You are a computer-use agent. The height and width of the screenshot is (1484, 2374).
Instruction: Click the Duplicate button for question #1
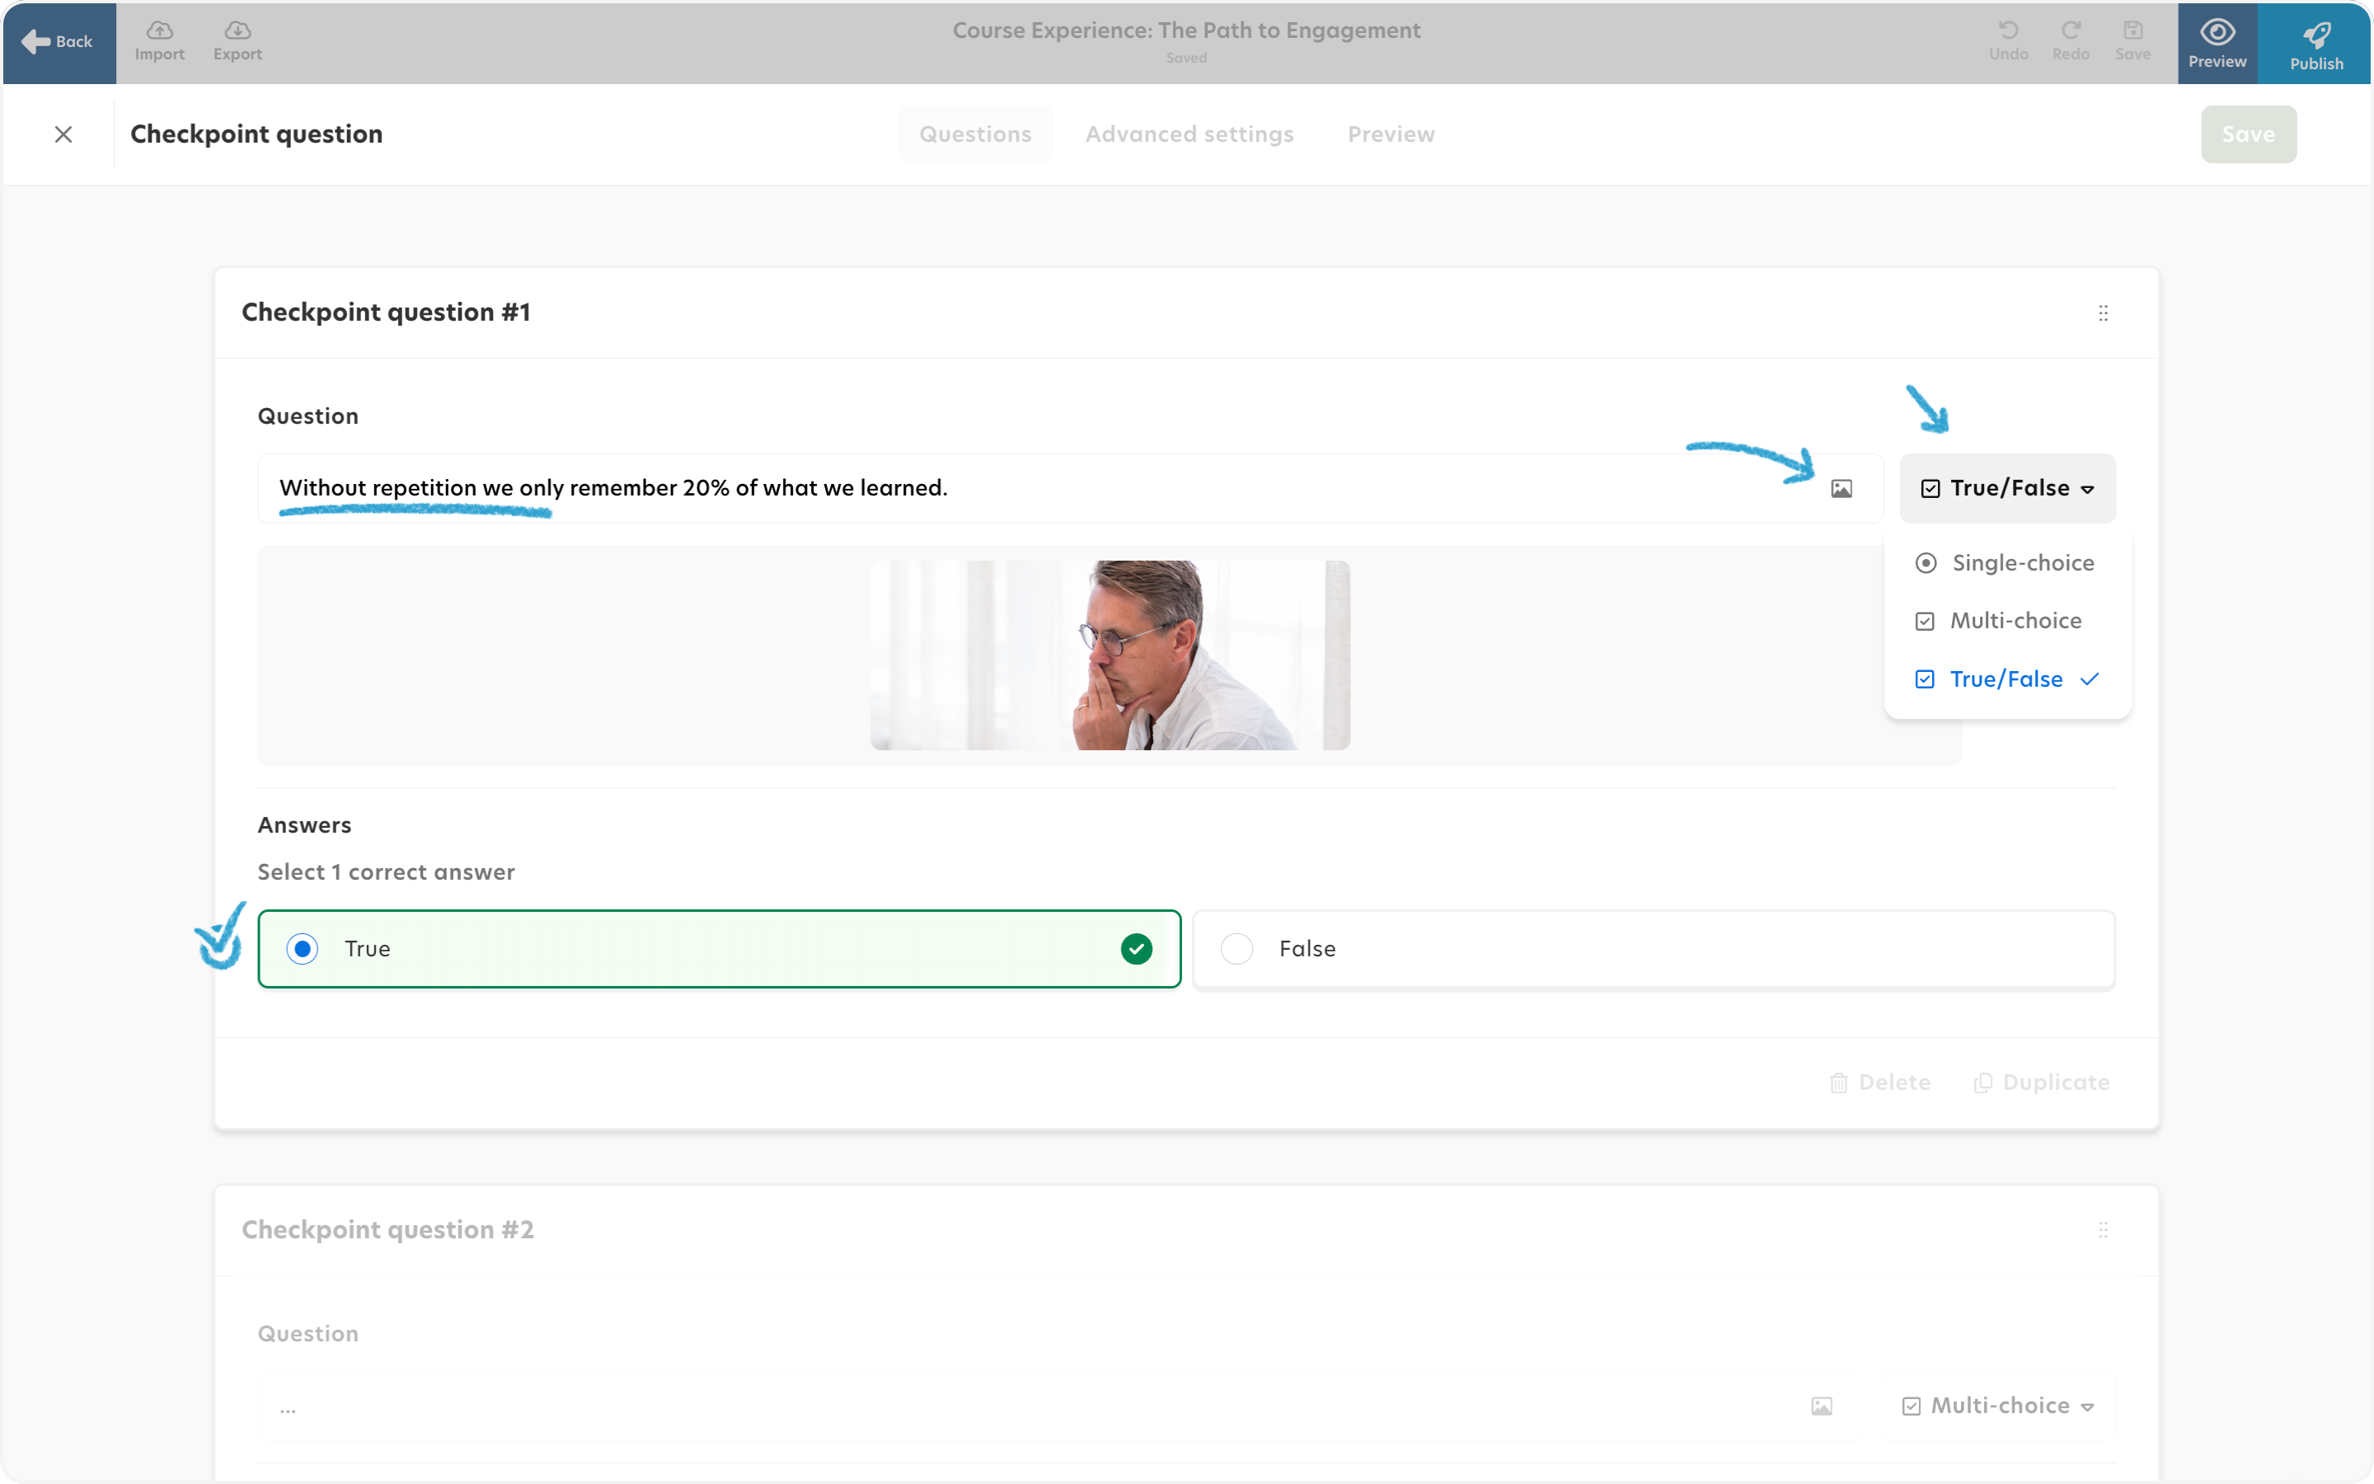coord(2042,1082)
